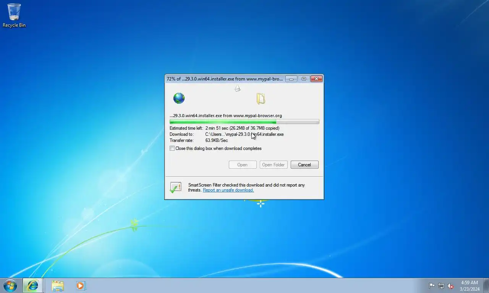
Task: Open the clock showing 4:59 AM
Action: (470, 286)
